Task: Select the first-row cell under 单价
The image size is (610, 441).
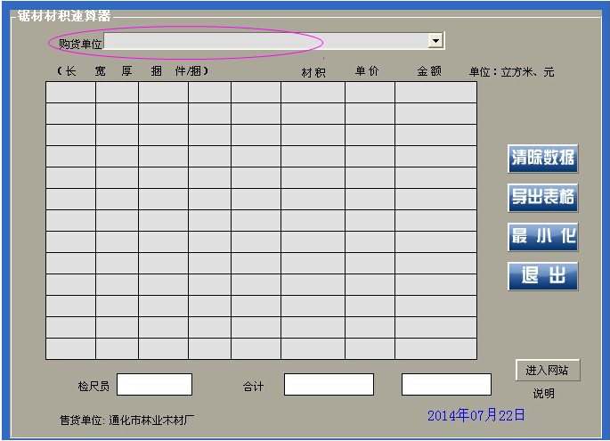Action: [370, 93]
